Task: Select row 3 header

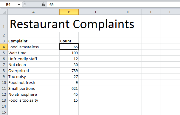Action: (x=4, y=41)
